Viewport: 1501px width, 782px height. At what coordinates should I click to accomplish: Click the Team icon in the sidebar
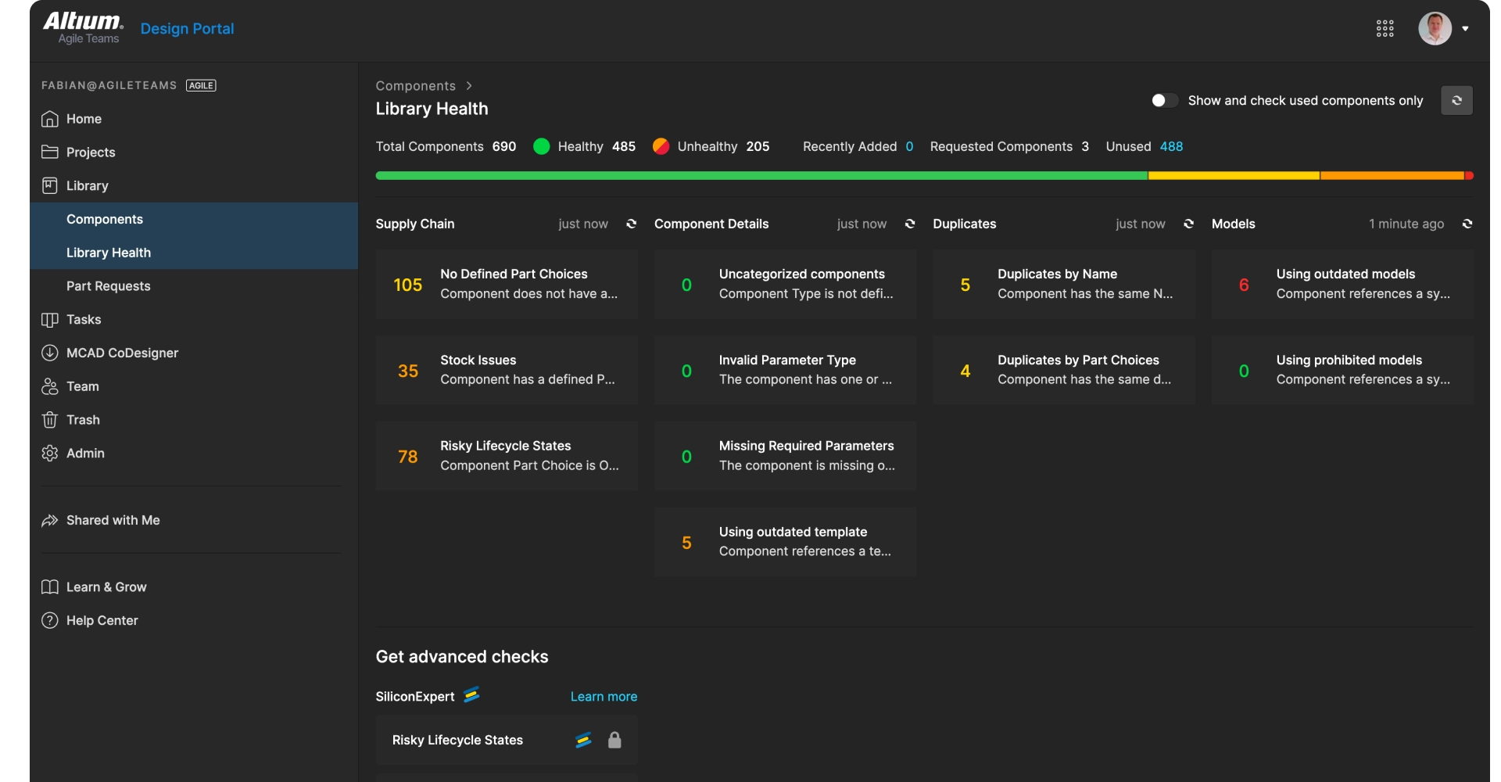pos(50,386)
